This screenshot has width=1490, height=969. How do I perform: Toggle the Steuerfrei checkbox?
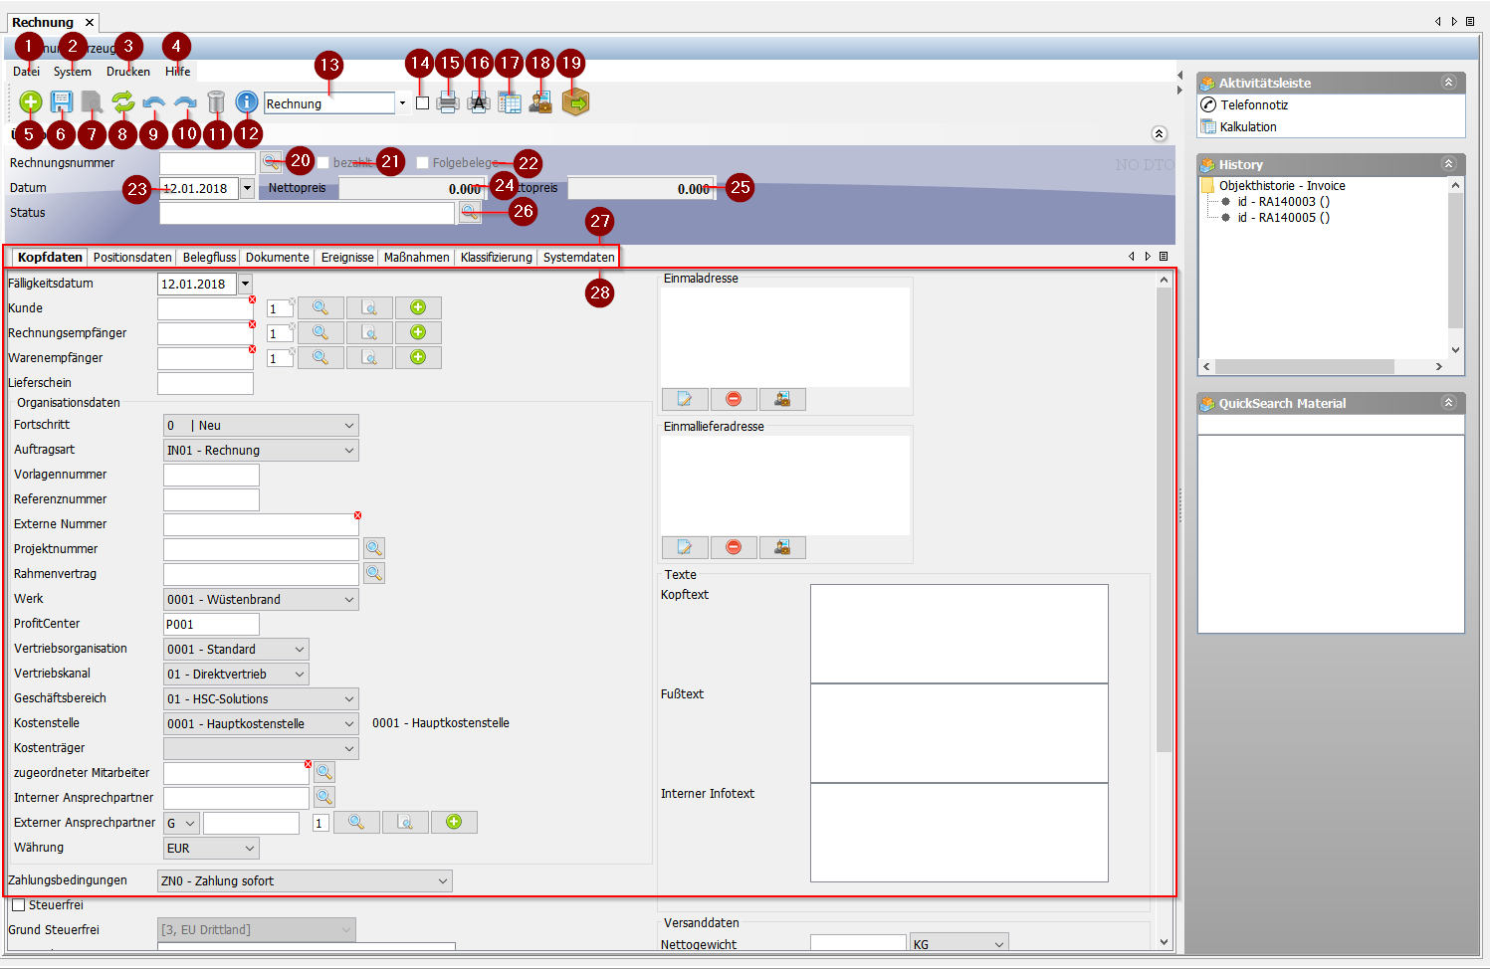coord(18,905)
